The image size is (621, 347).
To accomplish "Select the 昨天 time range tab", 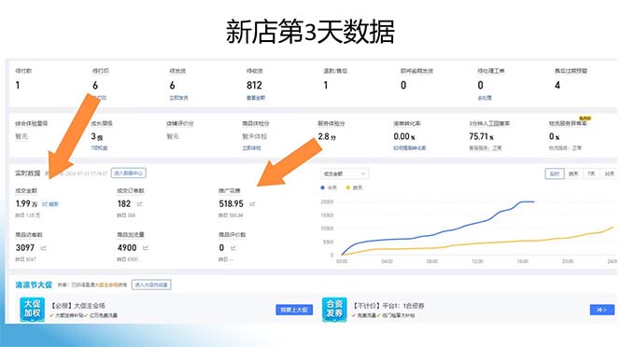I will click(573, 173).
